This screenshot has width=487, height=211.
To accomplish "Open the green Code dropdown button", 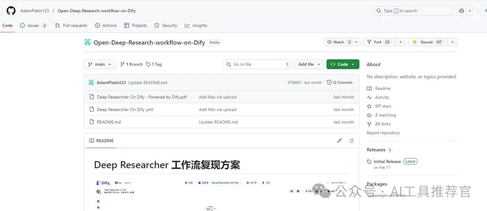I will pyautogui.click(x=343, y=64).
